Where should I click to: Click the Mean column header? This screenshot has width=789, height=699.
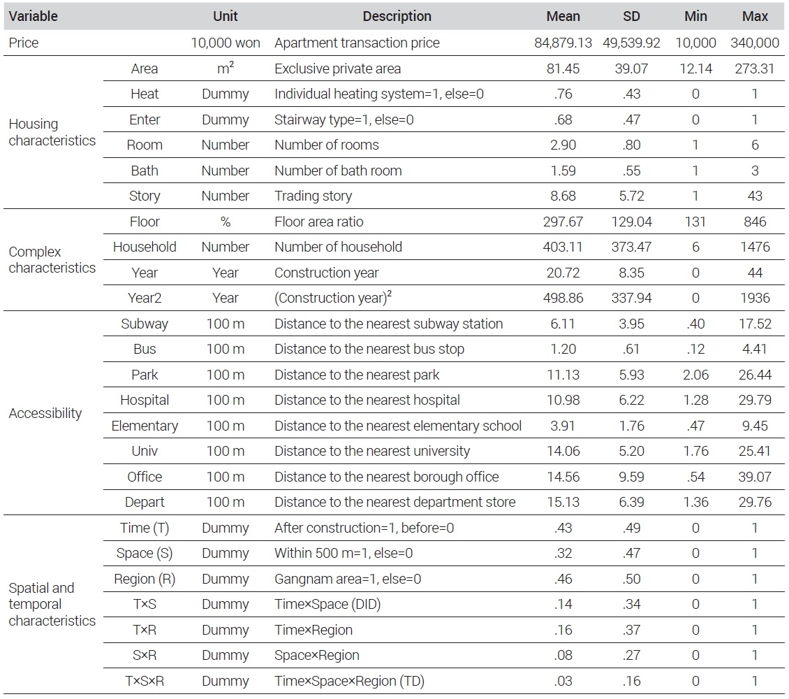[563, 16]
